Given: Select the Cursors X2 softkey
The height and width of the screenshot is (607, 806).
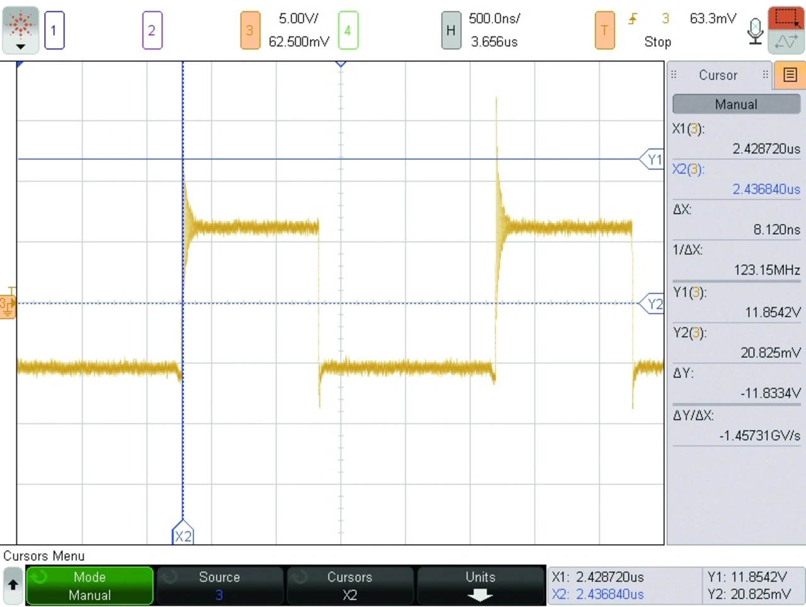Looking at the screenshot, I should point(349,586).
